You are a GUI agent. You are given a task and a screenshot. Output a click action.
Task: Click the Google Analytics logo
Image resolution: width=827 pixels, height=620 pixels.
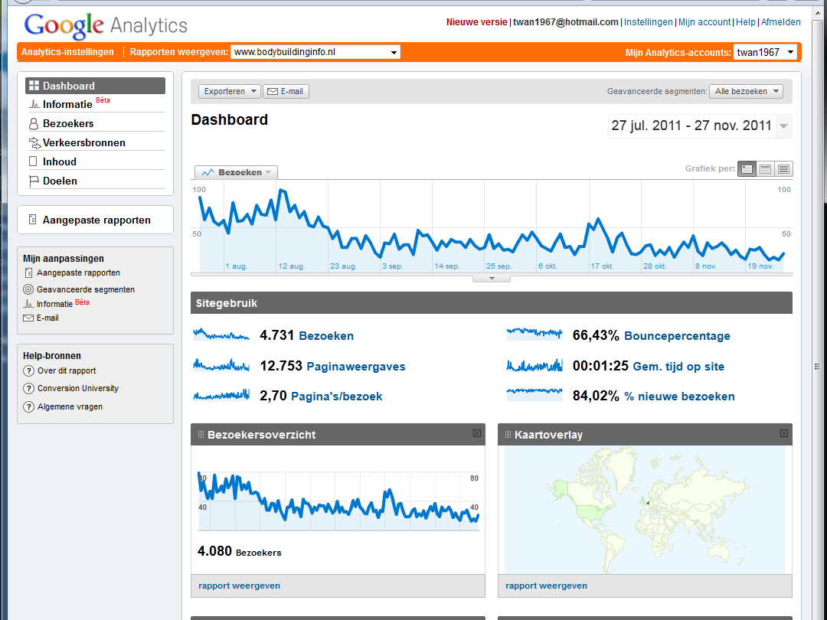106,25
